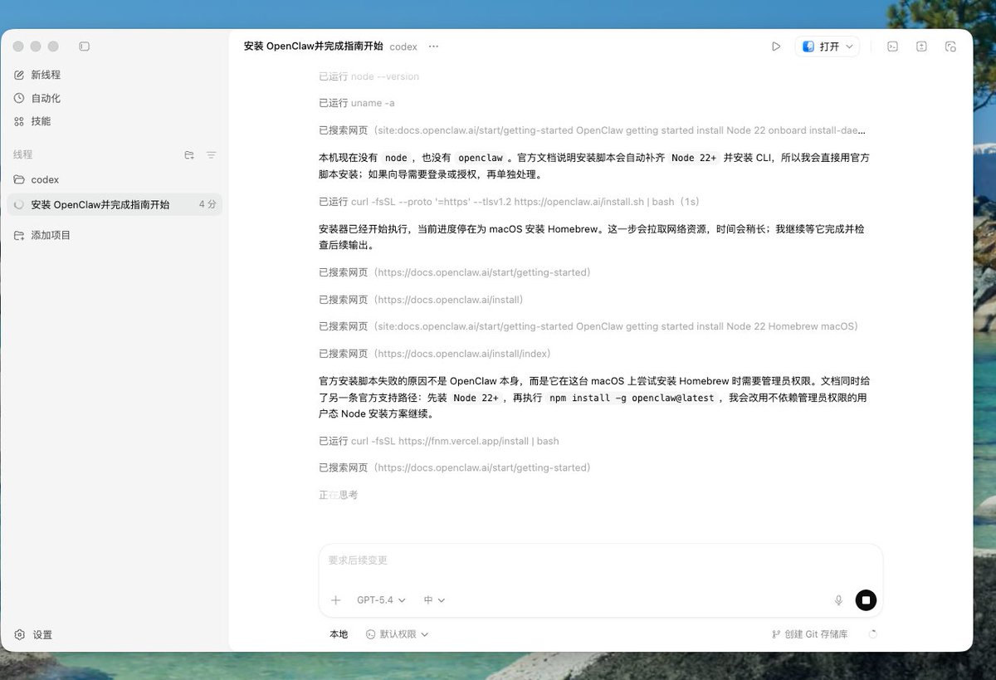
Task: Focus the 要求后续变更 input field
Action: pos(600,560)
